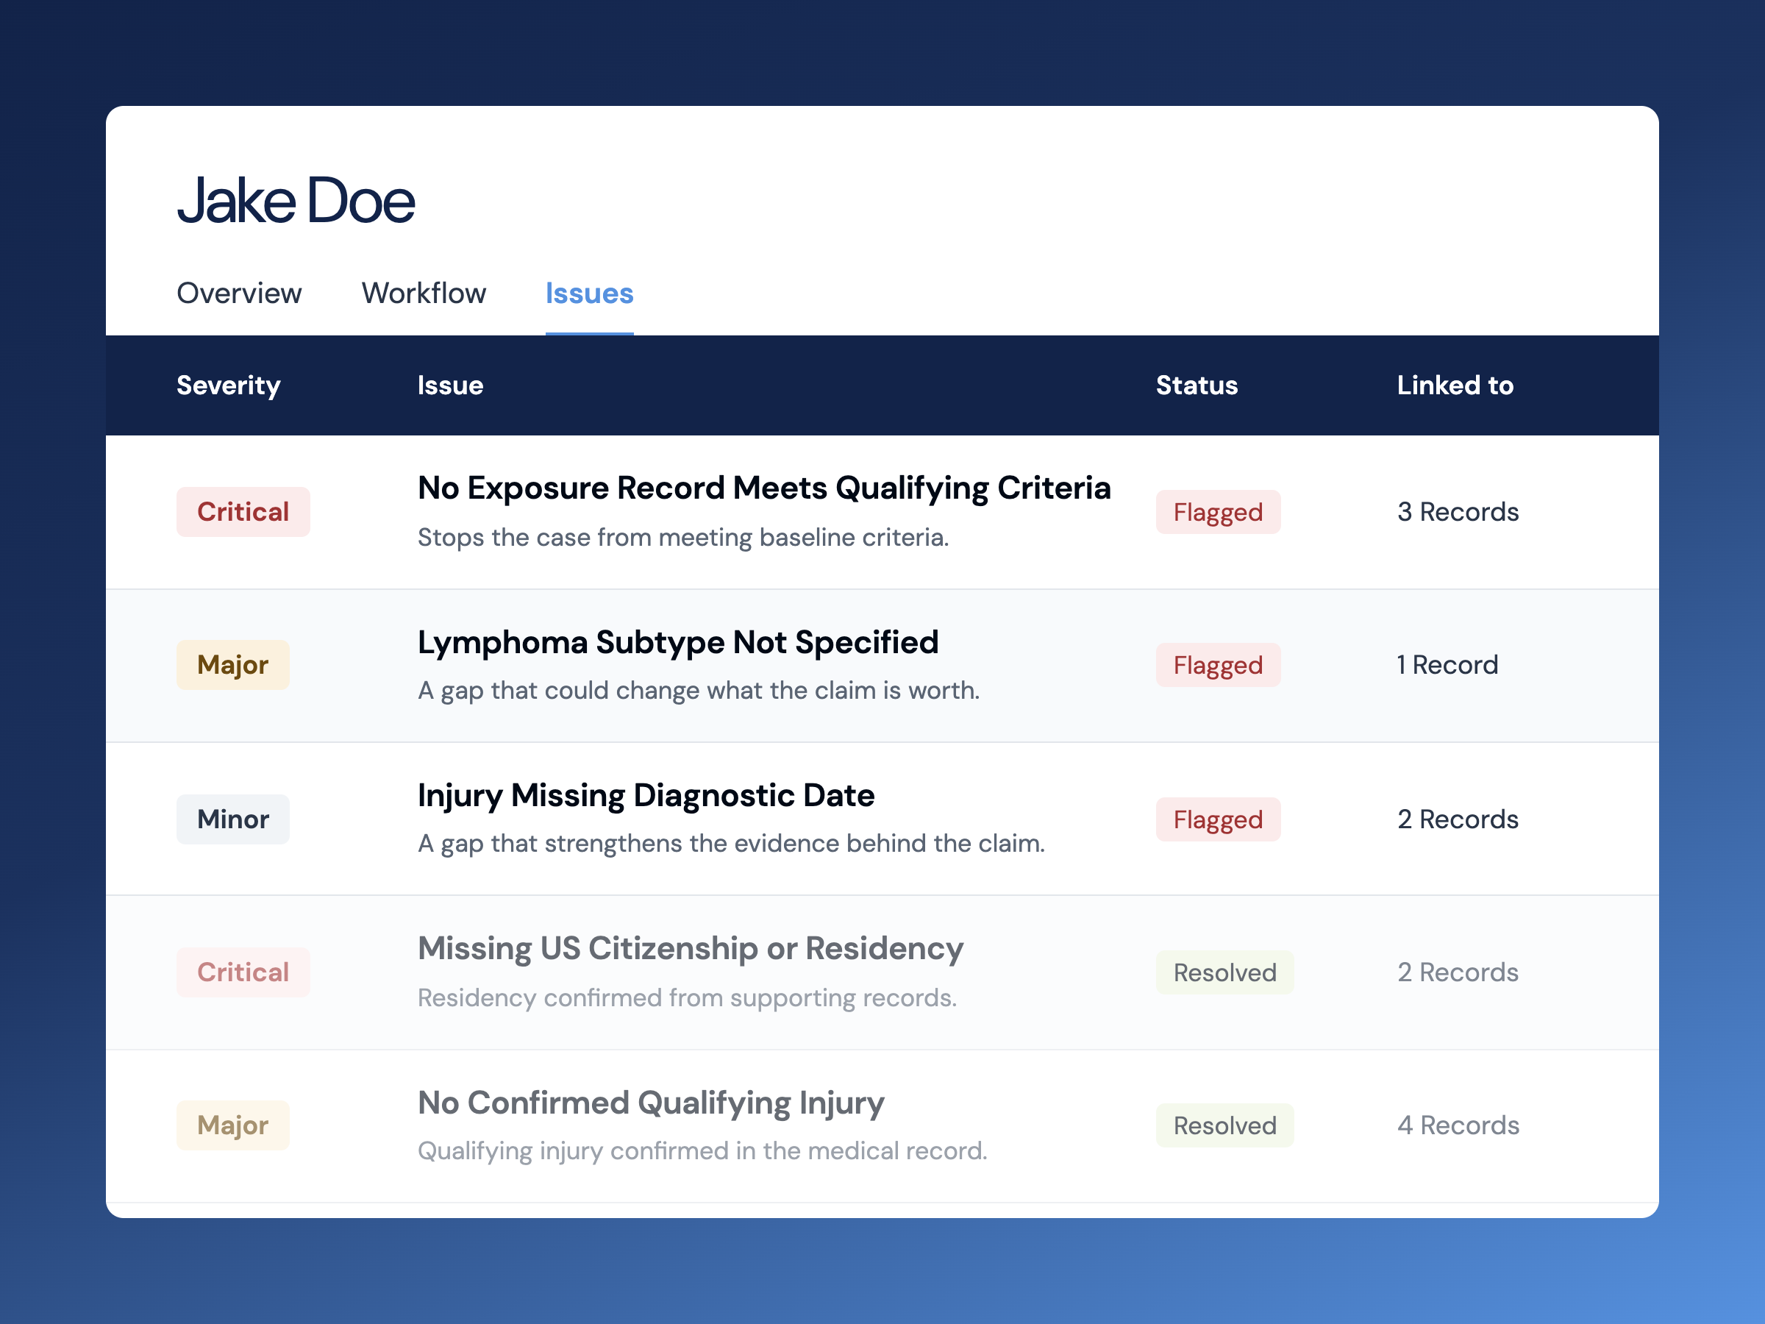
Task: Click 'Qualifying injury confirmed in the medical record.'
Action: point(702,1151)
